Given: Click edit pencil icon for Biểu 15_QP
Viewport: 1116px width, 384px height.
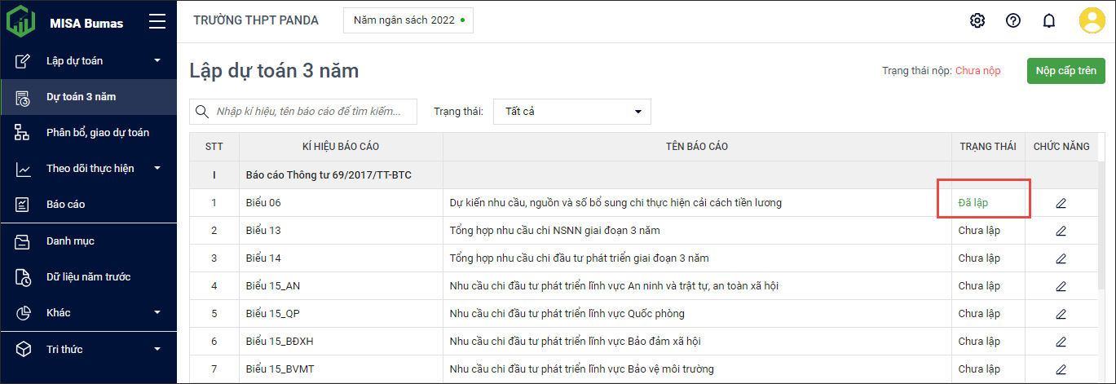Looking at the screenshot, I should point(1061,314).
